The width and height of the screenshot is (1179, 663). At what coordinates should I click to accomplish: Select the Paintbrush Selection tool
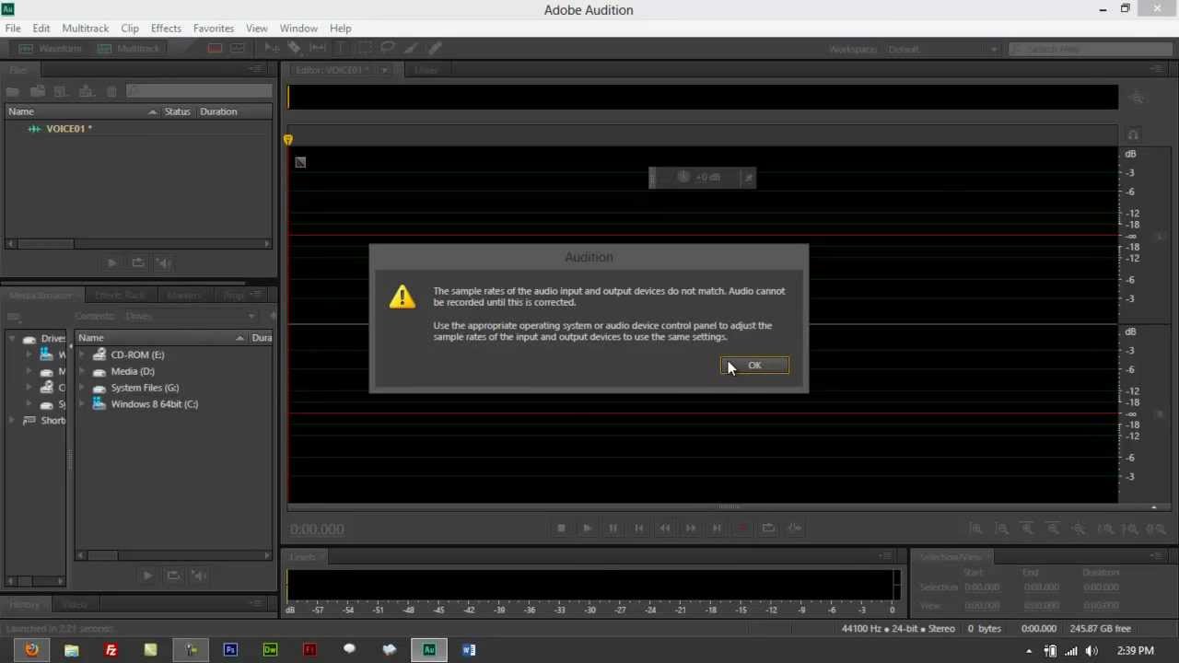[x=412, y=49]
